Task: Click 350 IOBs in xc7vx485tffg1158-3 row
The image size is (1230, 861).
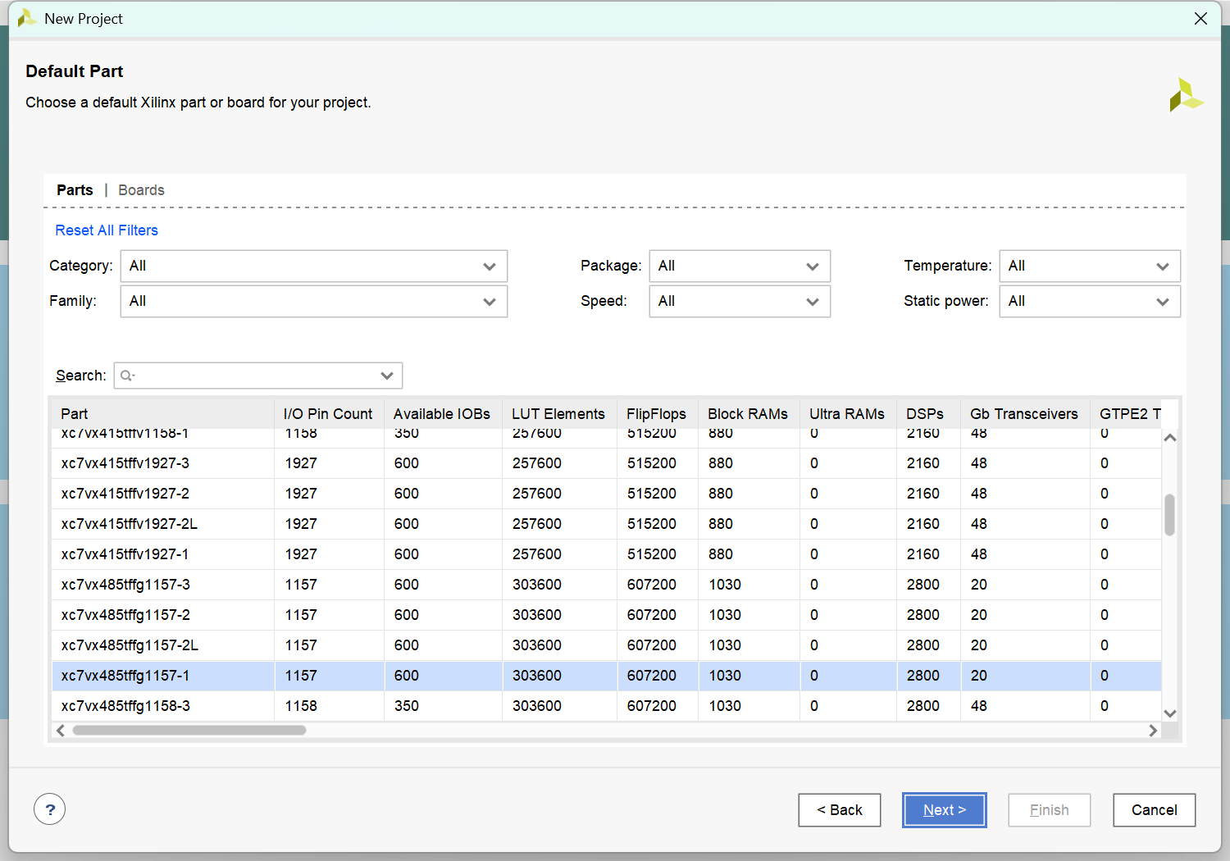Action: coord(407,706)
